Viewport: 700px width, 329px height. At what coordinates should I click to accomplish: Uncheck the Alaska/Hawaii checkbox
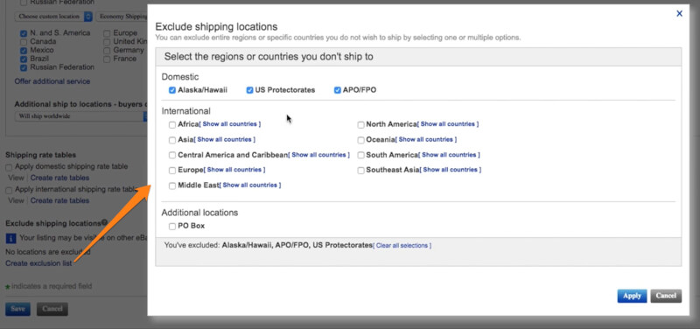(x=171, y=90)
